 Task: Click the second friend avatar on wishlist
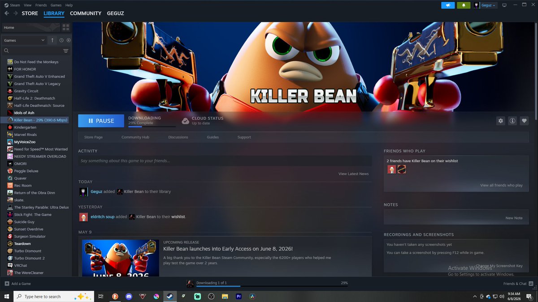coord(402,170)
